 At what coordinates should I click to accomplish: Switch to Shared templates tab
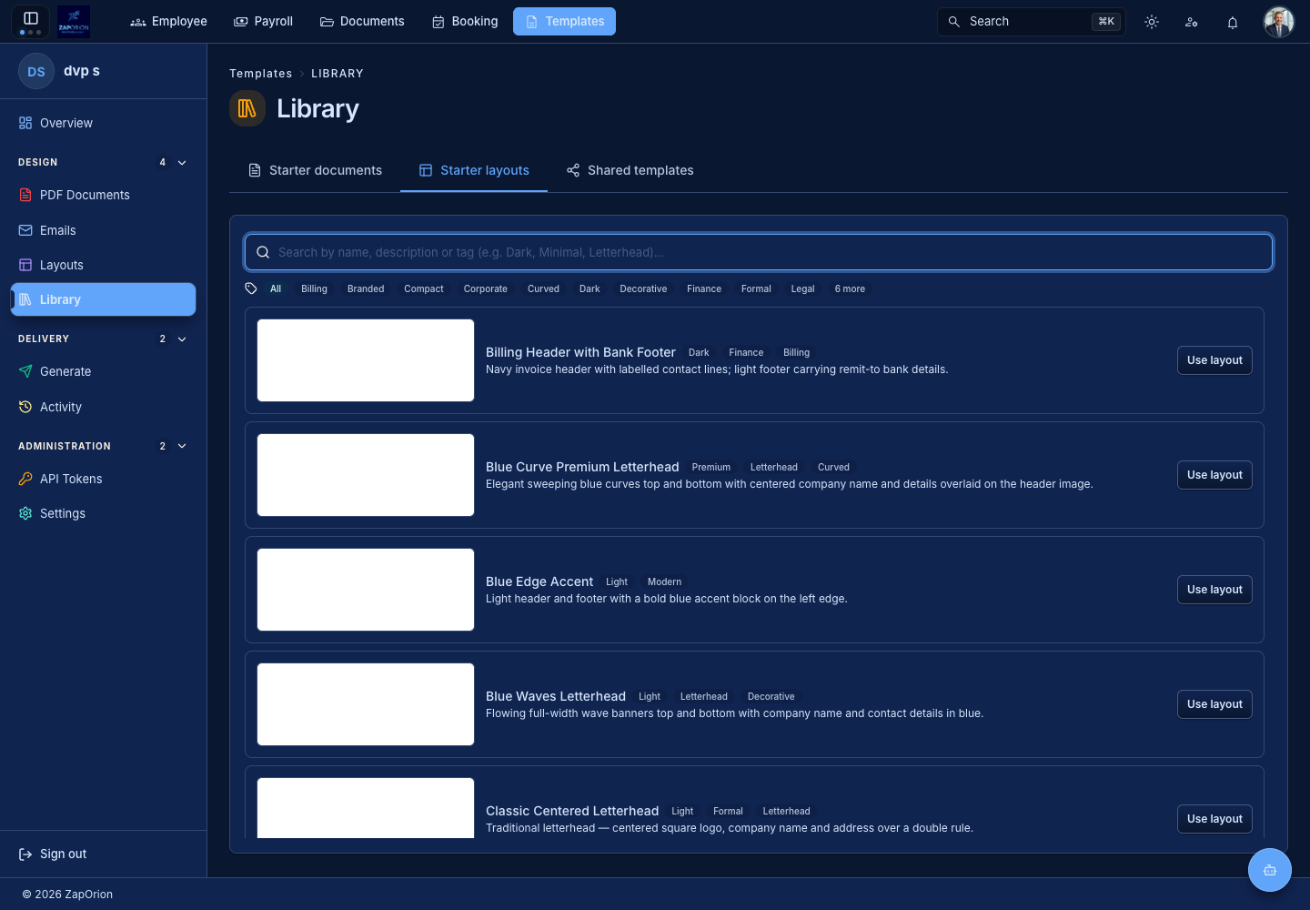(630, 170)
